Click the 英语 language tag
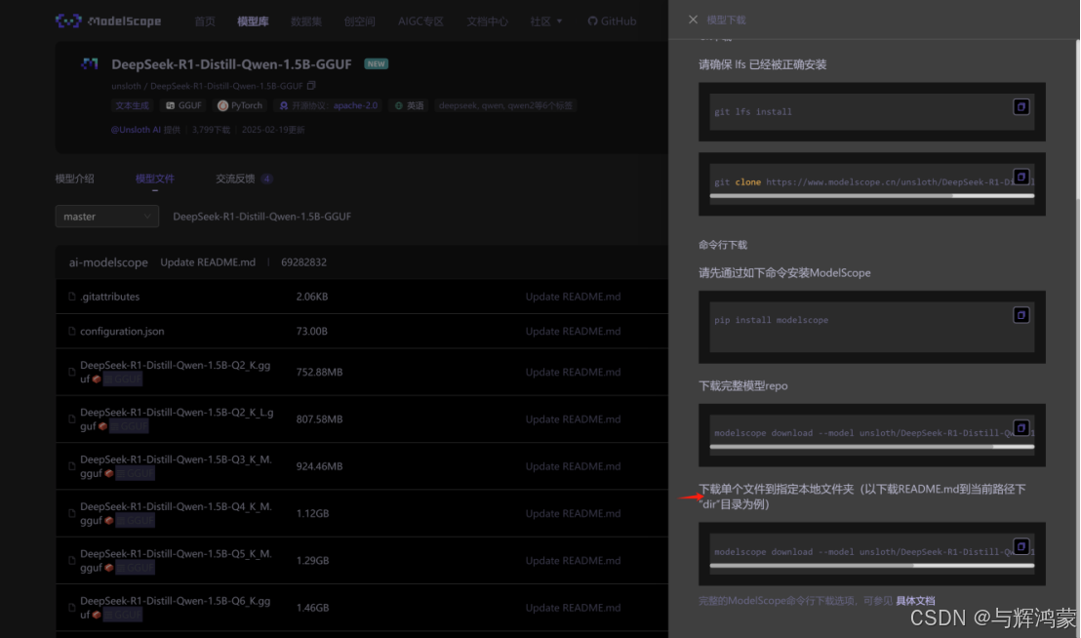This screenshot has width=1081, height=638. coord(410,105)
